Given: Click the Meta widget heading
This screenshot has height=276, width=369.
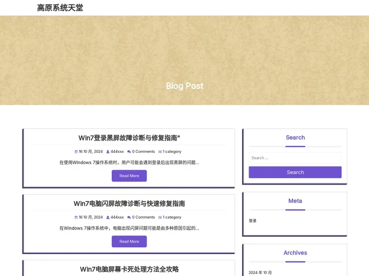Looking at the screenshot, I should coord(295,201).
